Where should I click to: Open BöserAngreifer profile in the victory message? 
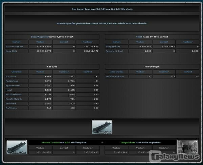coord(66,23)
